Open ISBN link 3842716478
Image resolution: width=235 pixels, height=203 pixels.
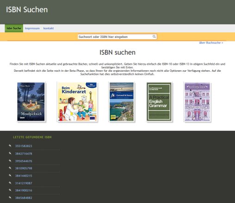click(24, 154)
